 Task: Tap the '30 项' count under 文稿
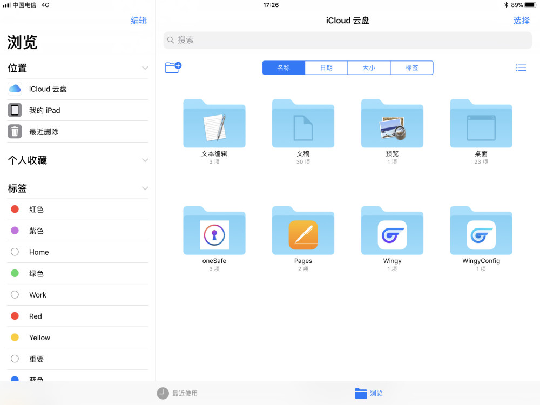coord(303,162)
